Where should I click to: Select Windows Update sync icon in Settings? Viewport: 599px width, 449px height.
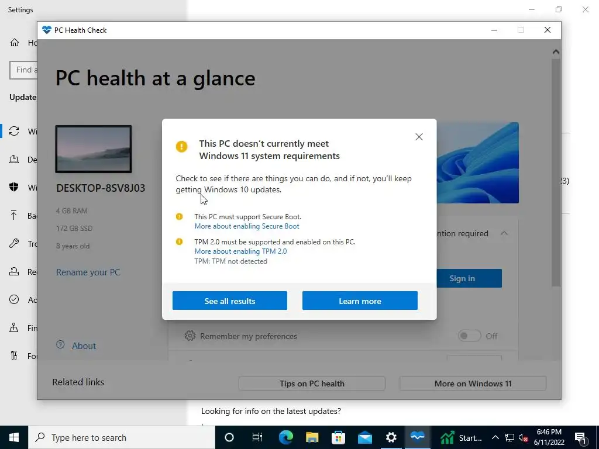pyautogui.click(x=14, y=132)
